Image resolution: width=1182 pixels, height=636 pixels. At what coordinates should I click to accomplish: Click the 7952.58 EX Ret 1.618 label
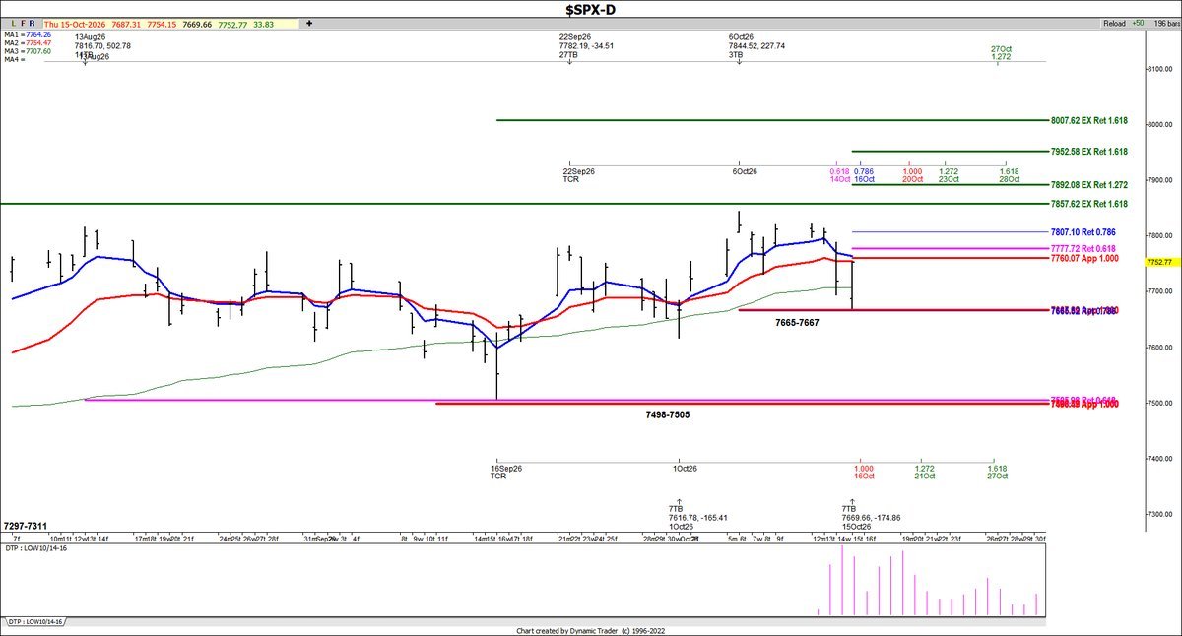point(1089,152)
